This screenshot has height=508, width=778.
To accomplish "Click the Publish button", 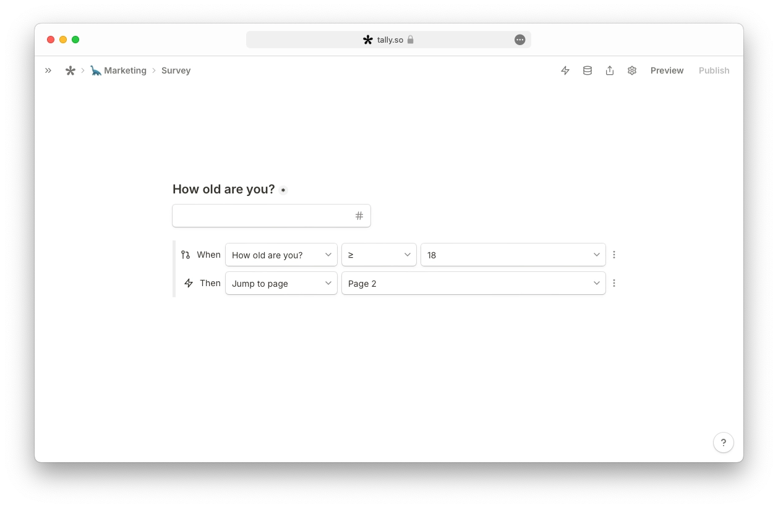I will (x=714, y=70).
